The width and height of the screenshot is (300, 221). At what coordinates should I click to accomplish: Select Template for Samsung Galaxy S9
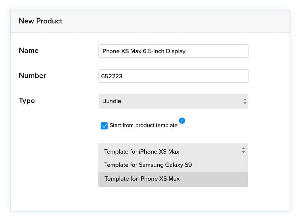[148, 165]
